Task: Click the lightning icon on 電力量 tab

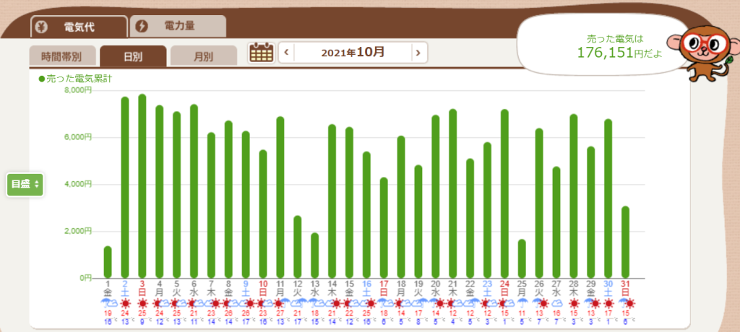Action: coord(142,27)
